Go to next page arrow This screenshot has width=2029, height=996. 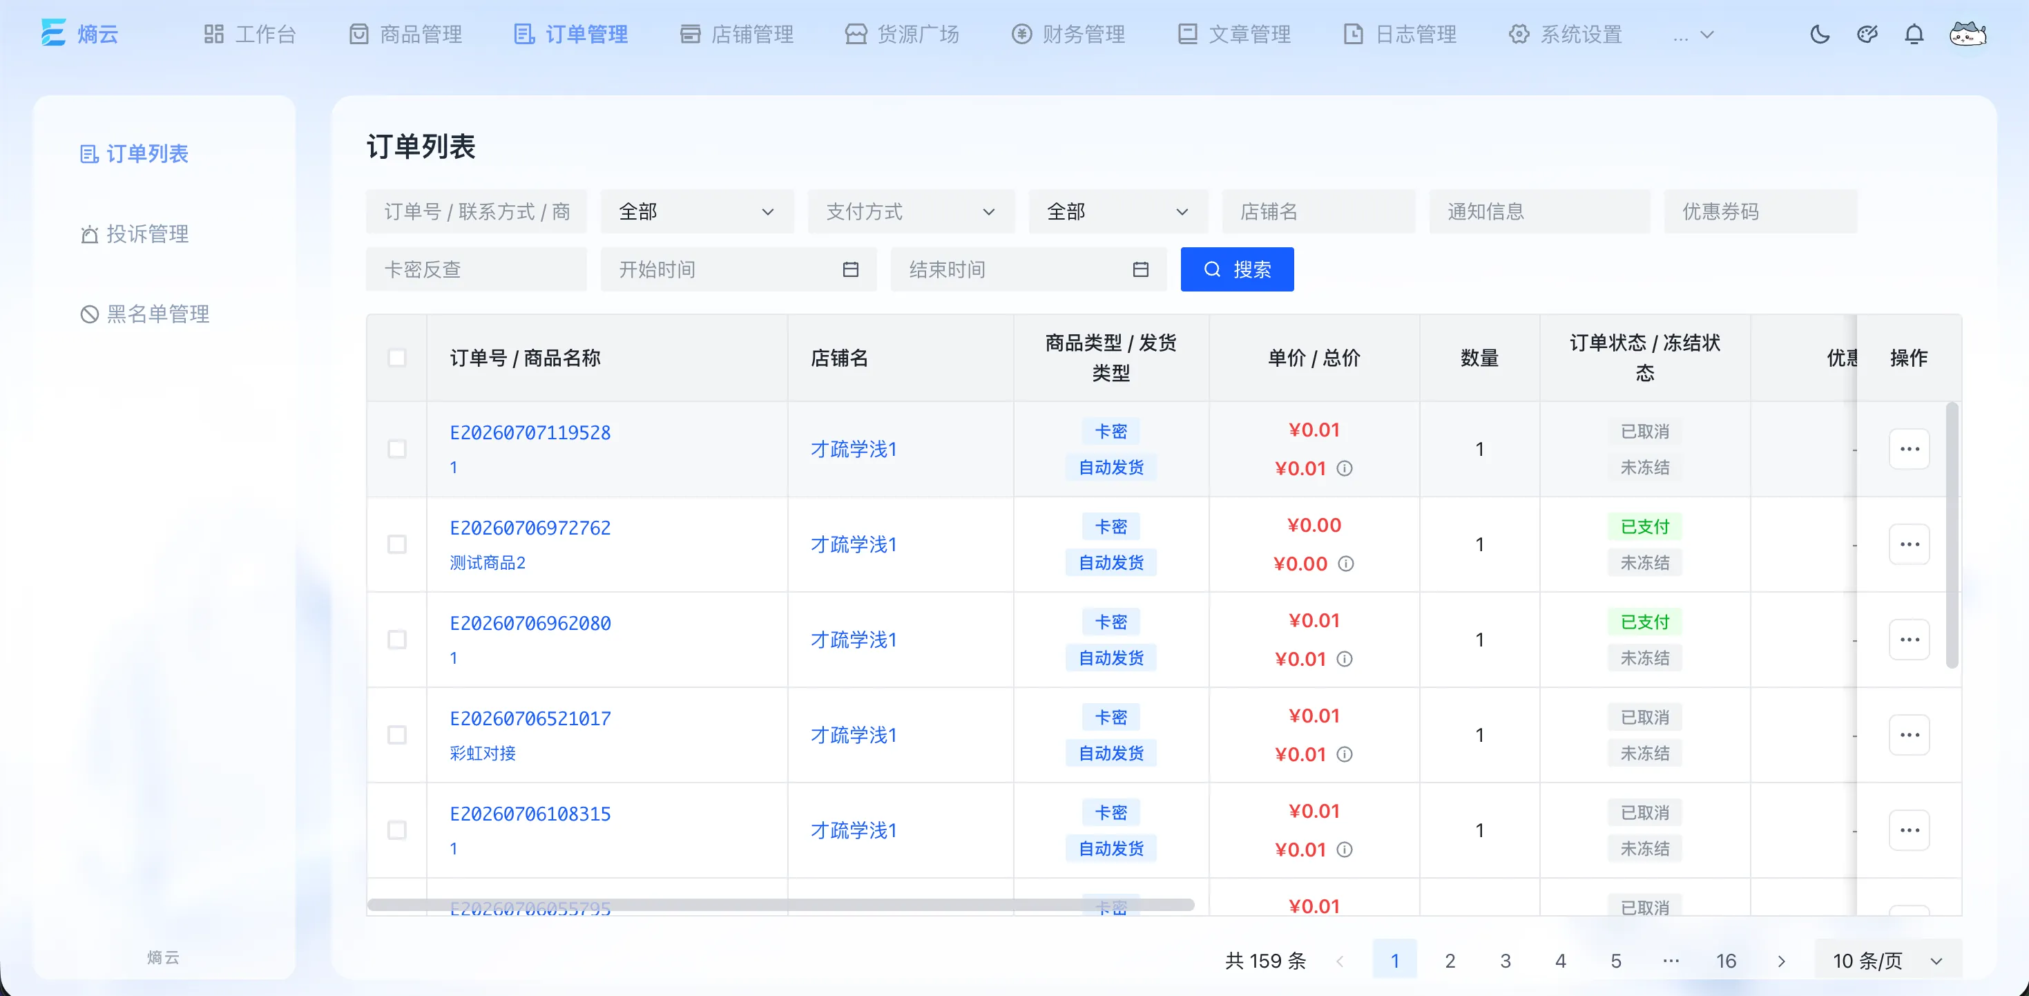point(1782,961)
